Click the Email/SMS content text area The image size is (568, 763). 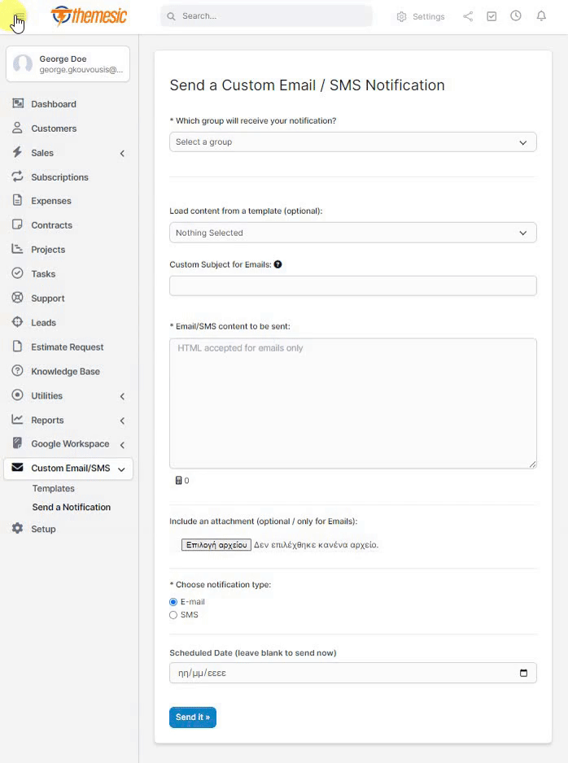coord(352,403)
